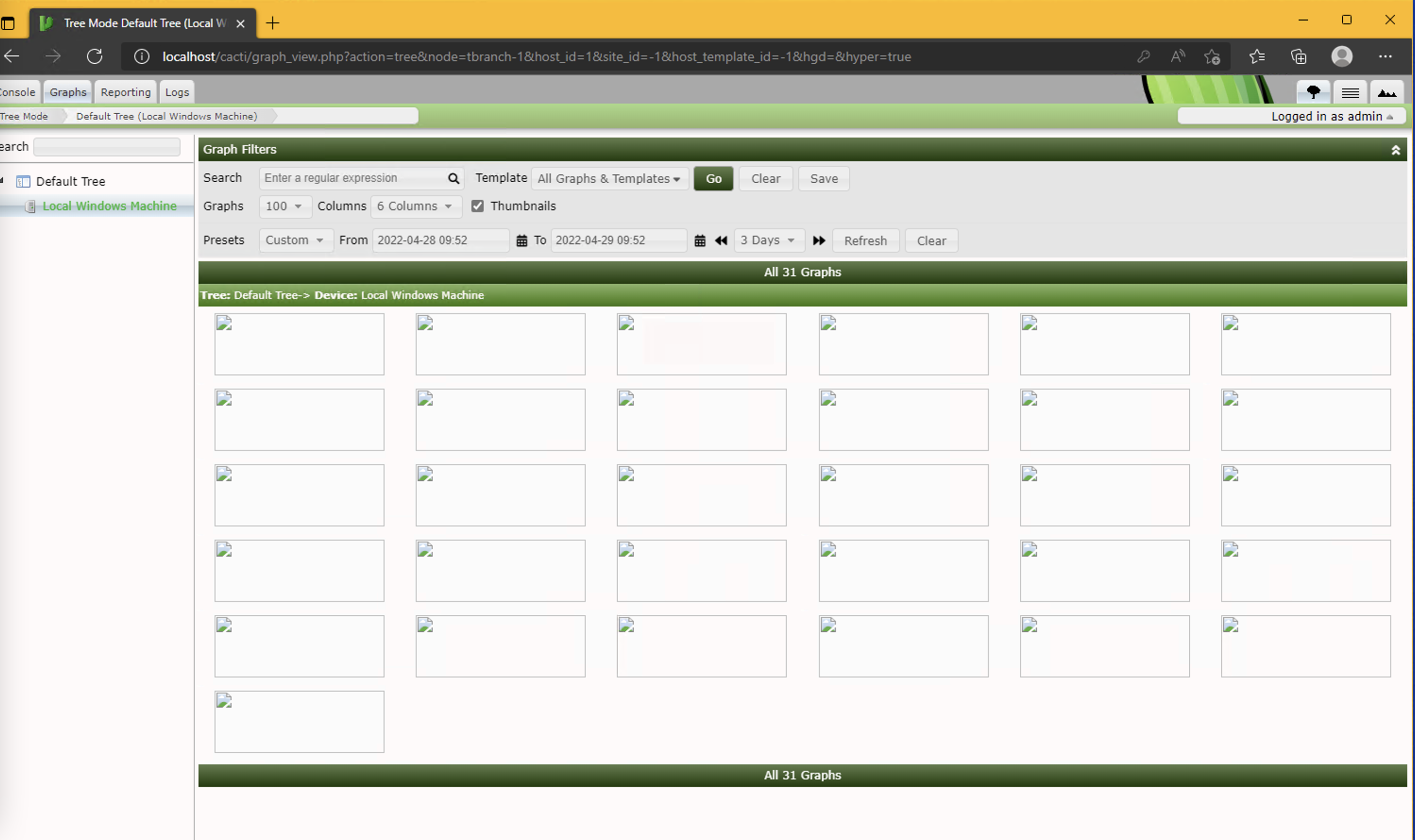The width and height of the screenshot is (1415, 840).
Task: Open the browser Favorites list icon
Action: coord(1256,57)
